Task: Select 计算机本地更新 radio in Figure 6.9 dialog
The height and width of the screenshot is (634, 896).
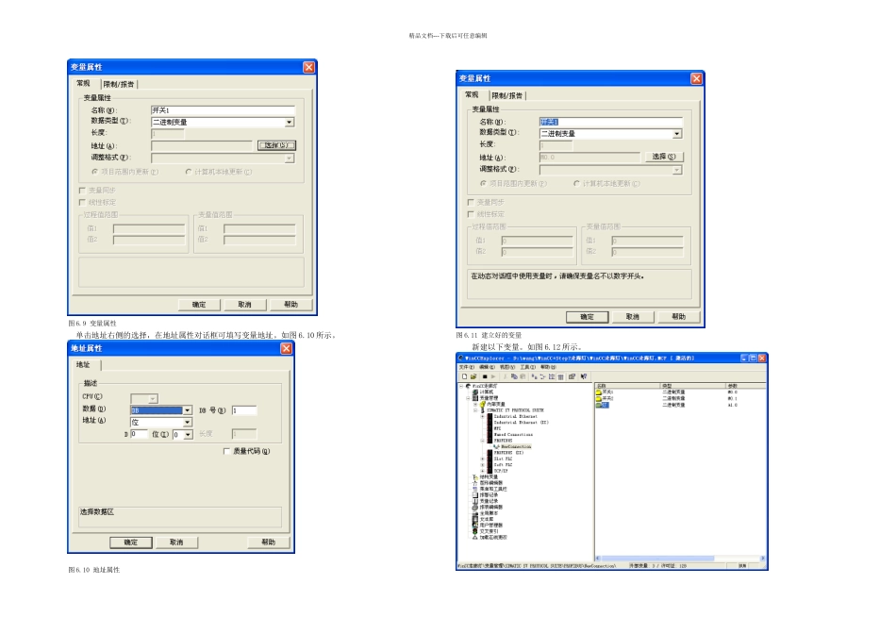Action: 188,172
